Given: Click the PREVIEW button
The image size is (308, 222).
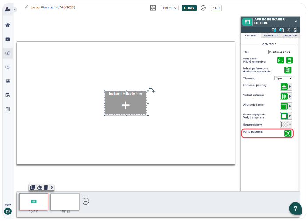Looking at the screenshot, I should tap(170, 8).
